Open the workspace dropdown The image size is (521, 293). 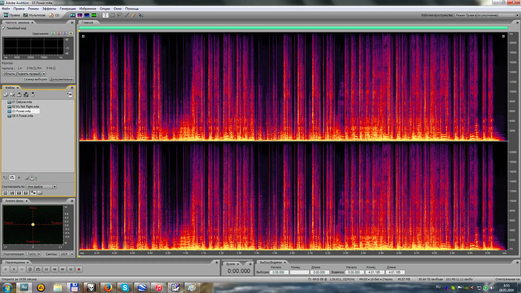click(x=517, y=15)
